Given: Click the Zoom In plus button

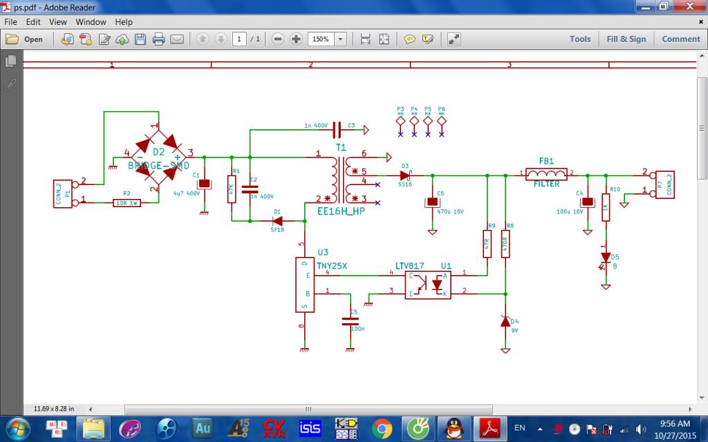Looking at the screenshot, I should coord(296,39).
